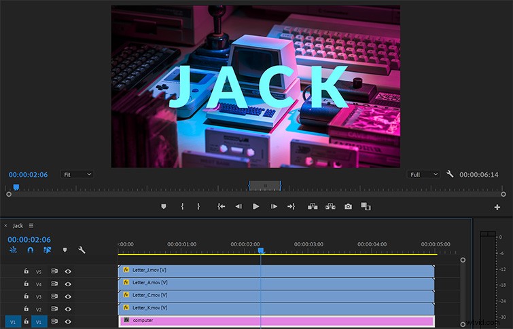Open the Jack panel hamburger menu

click(x=31, y=225)
